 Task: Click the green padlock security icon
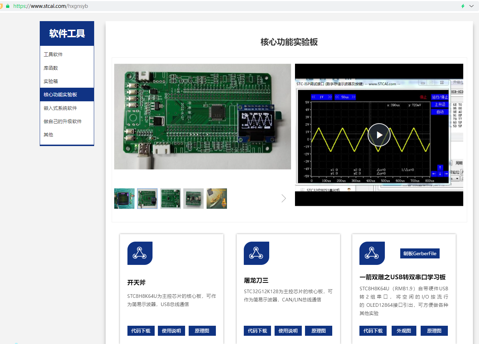click(8, 6)
